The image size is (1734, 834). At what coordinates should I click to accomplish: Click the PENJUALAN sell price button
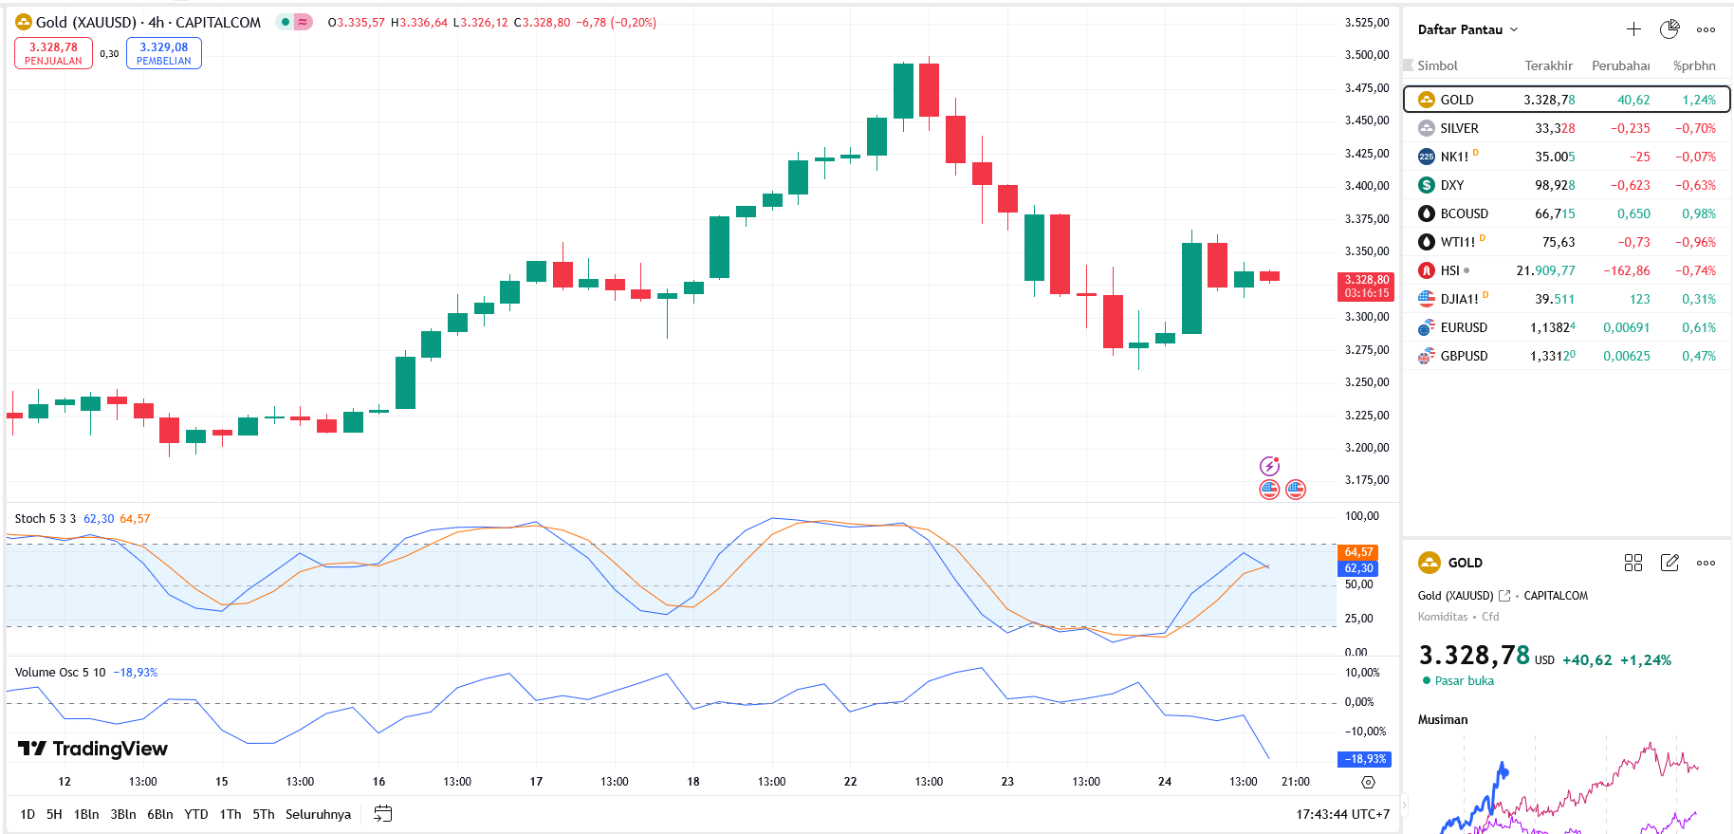(x=53, y=53)
